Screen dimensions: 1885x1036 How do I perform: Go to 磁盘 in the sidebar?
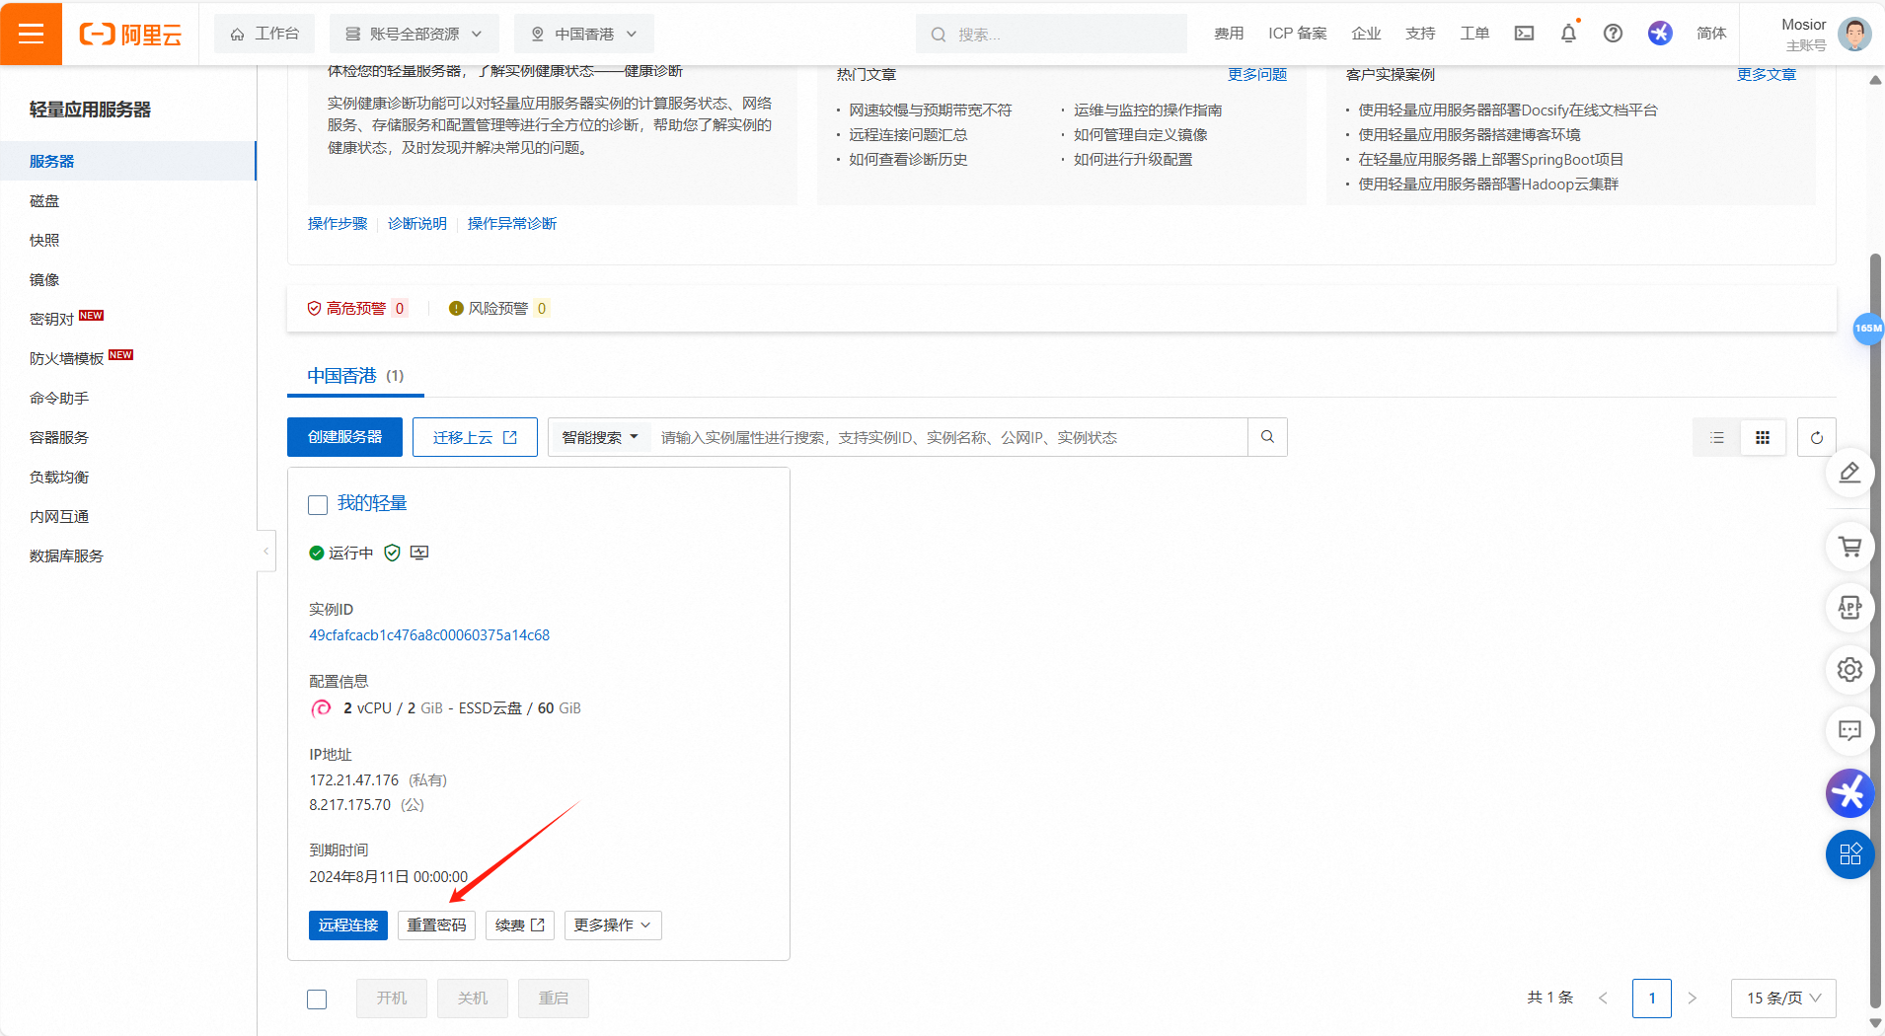point(44,201)
